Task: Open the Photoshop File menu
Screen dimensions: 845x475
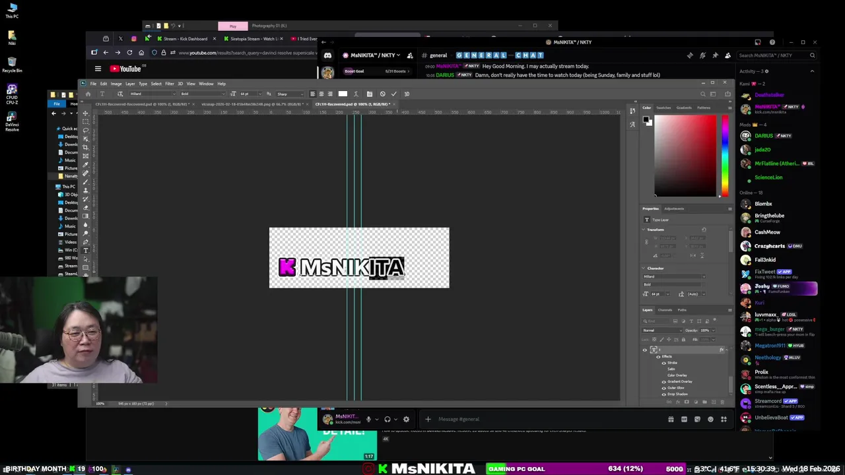Action: tap(93, 84)
